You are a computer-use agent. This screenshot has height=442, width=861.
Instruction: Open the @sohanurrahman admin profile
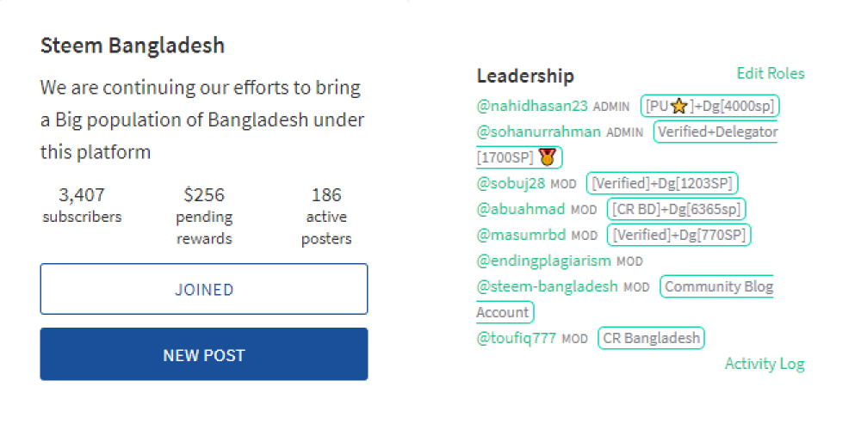click(x=538, y=132)
